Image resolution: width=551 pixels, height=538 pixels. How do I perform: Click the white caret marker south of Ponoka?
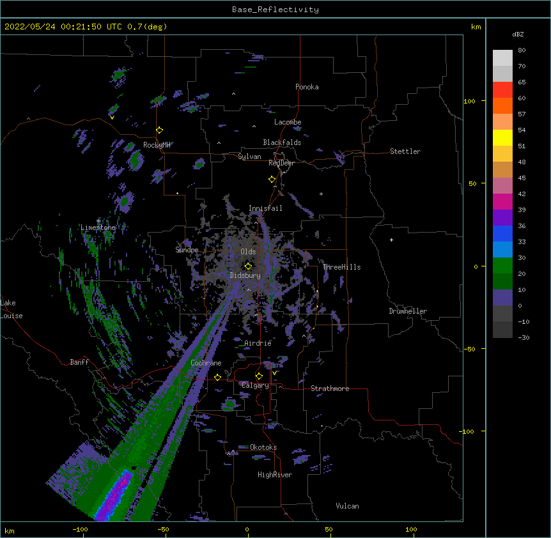pyautogui.click(x=234, y=94)
